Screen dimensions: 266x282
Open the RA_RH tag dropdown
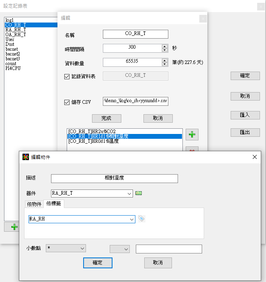[131, 219]
